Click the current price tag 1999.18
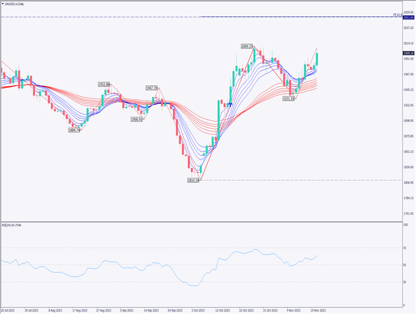The image size is (416, 314). click(408, 53)
